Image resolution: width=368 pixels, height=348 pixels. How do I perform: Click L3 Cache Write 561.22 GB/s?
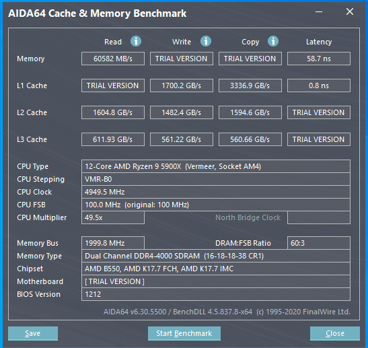182,139
